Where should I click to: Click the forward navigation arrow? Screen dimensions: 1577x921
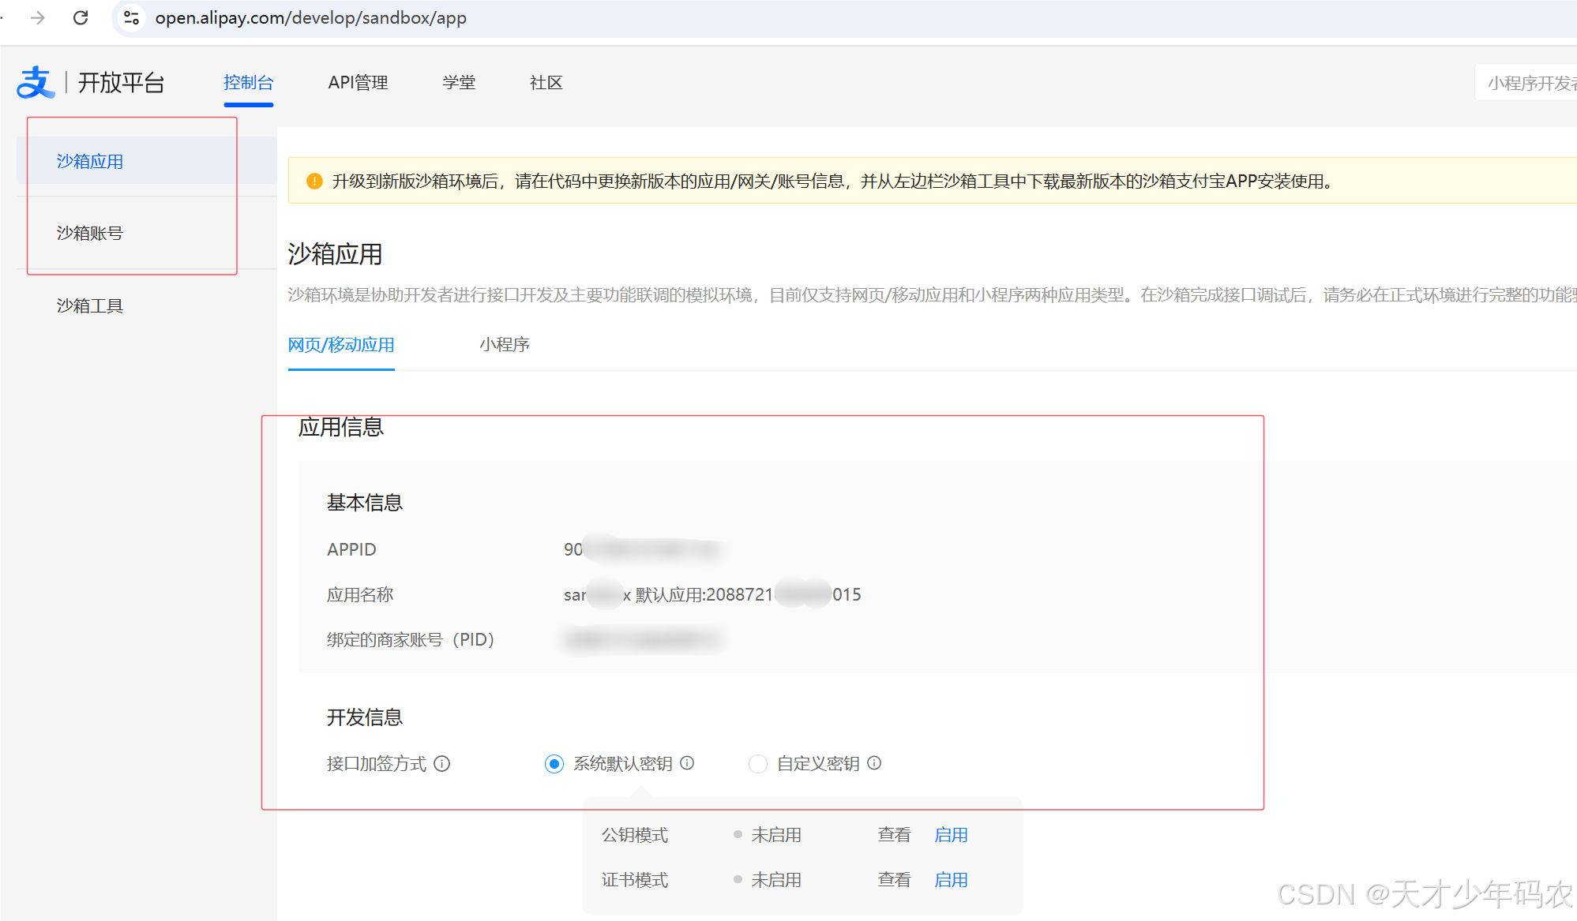tap(38, 17)
